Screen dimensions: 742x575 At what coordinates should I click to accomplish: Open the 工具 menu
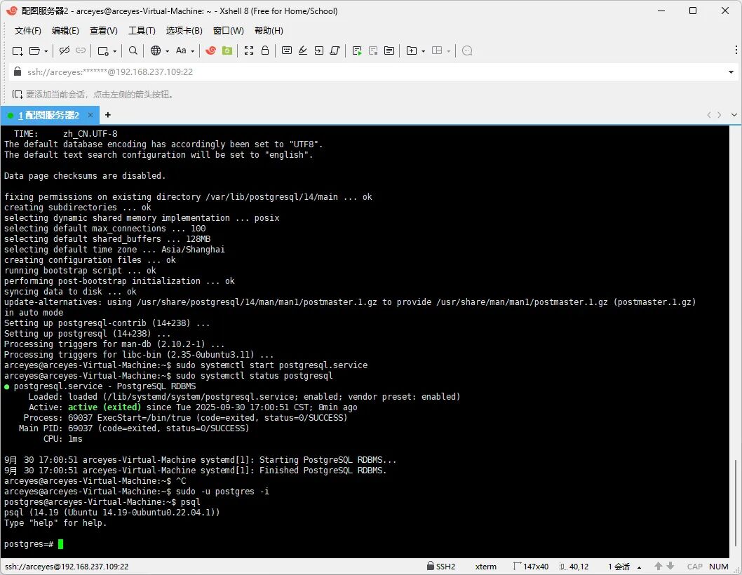coord(141,30)
